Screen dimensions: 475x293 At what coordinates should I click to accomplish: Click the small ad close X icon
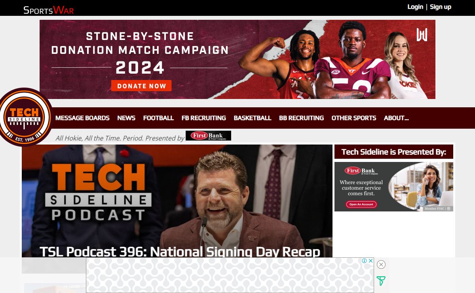coord(371,261)
